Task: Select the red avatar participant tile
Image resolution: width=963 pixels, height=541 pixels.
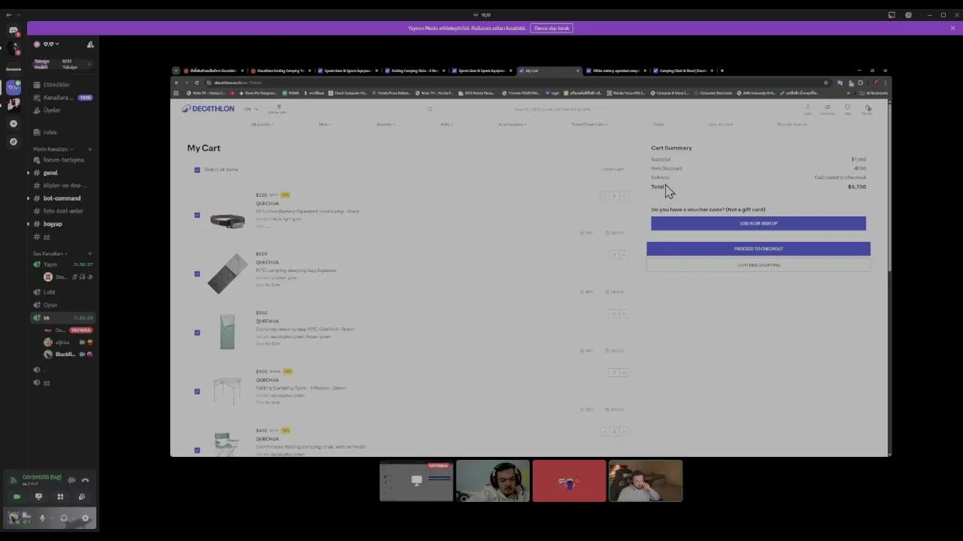Action: point(569,481)
